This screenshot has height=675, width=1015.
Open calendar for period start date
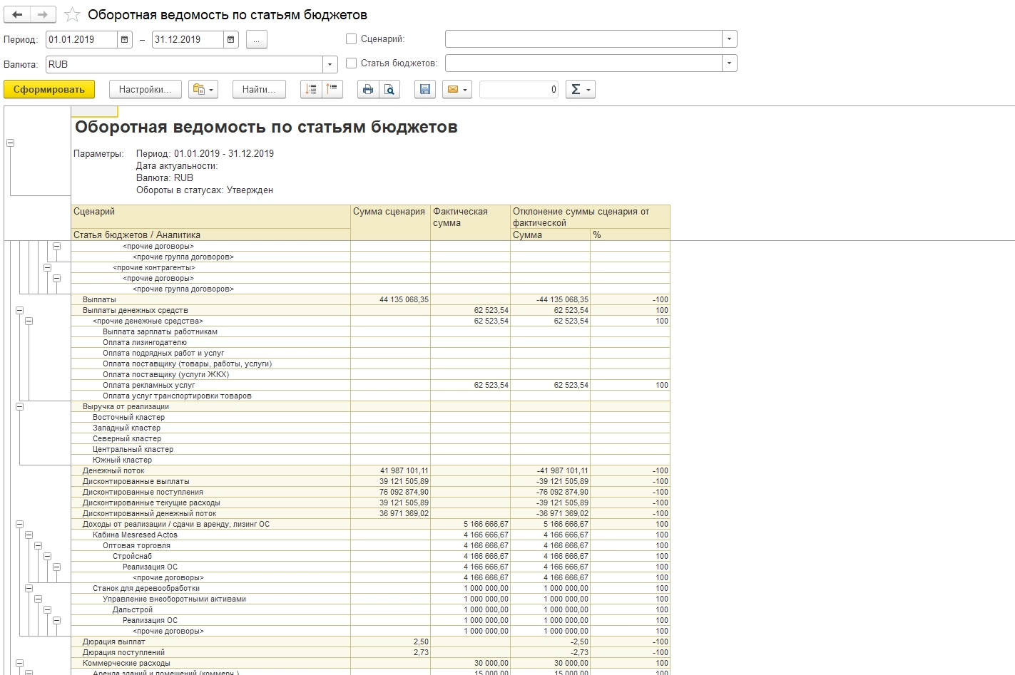tap(125, 40)
